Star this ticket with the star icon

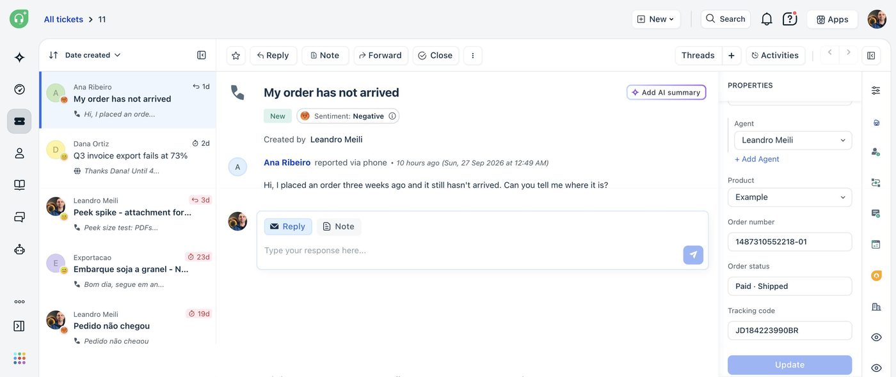[236, 56]
